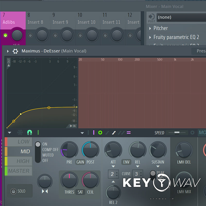Image resolution: width=206 pixels, height=206 pixels.
Task: Select the thin single curve display mode
Action: coord(107,133)
